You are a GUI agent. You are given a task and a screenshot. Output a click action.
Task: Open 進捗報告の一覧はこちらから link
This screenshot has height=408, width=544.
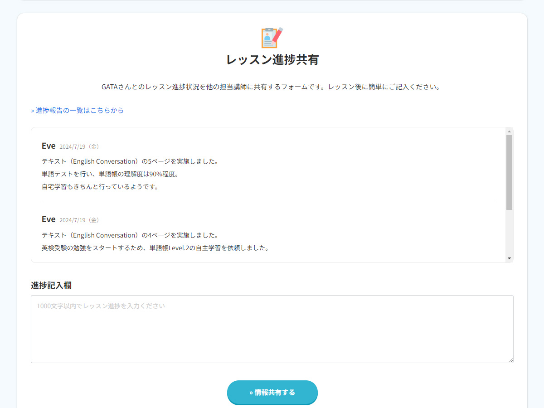click(x=80, y=110)
